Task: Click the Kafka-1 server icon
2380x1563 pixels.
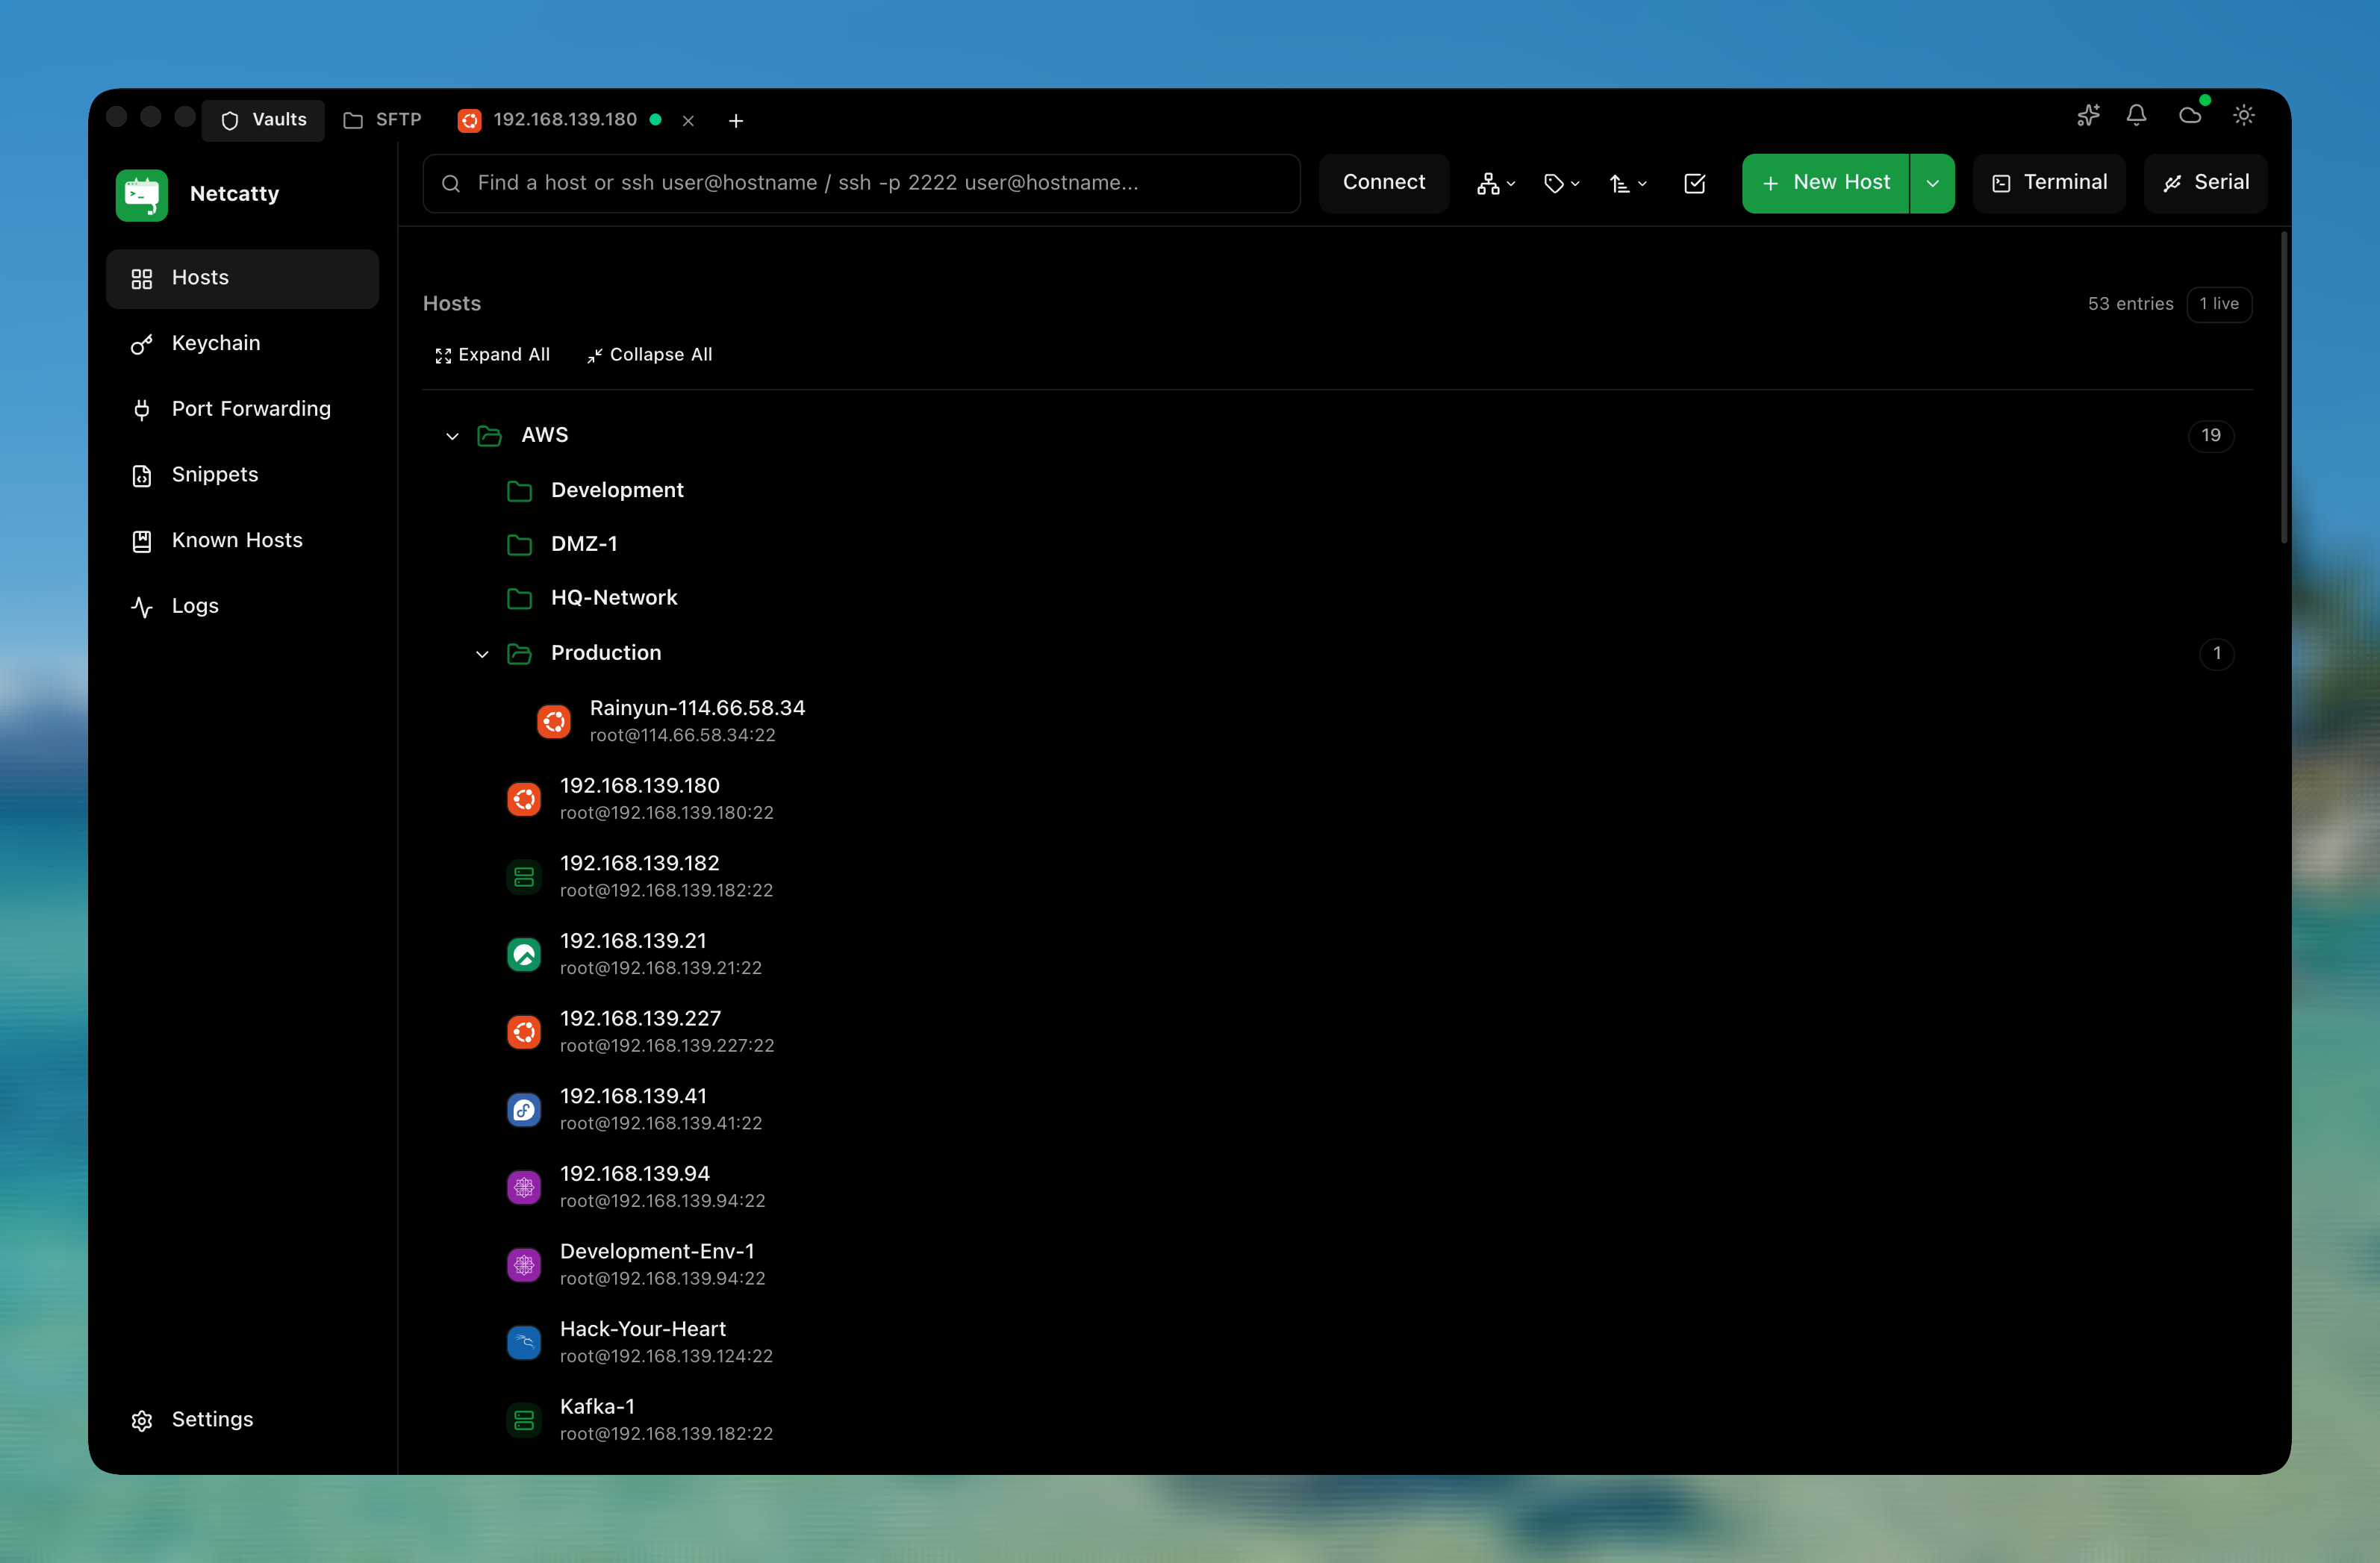Action: point(524,1420)
